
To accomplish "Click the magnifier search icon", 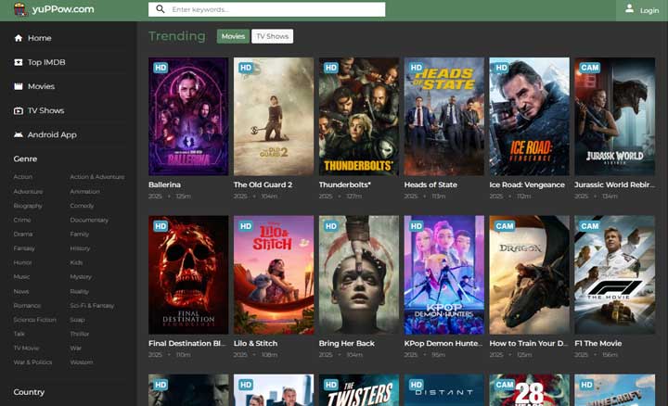I will (x=161, y=9).
